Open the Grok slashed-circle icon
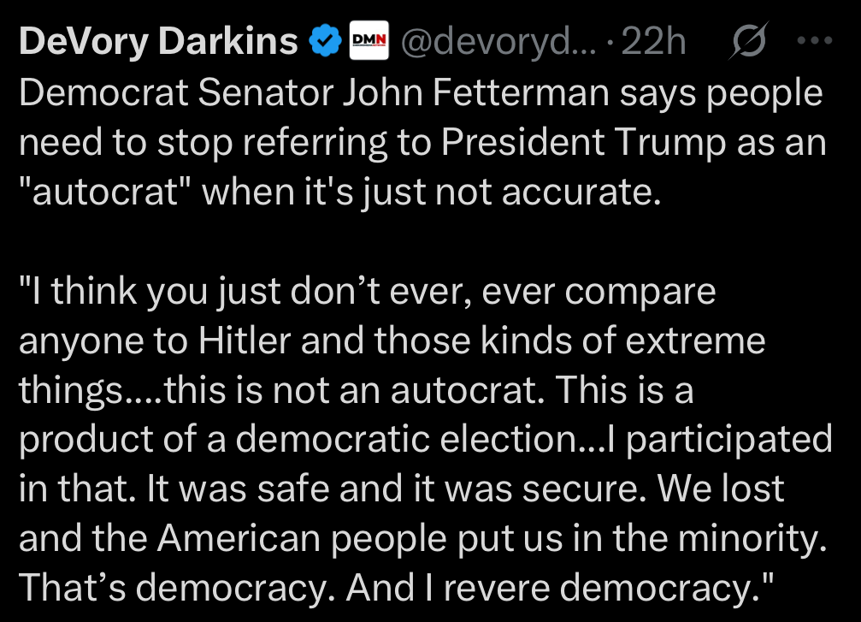The image size is (861, 622). click(751, 41)
